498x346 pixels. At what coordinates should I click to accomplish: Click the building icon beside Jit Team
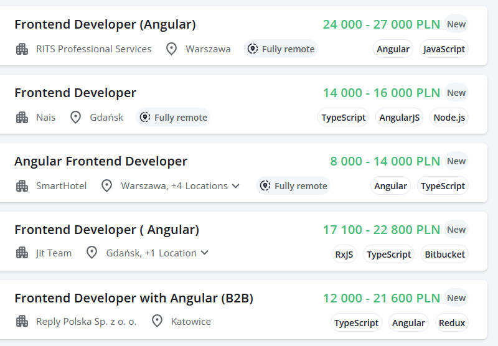(x=22, y=253)
